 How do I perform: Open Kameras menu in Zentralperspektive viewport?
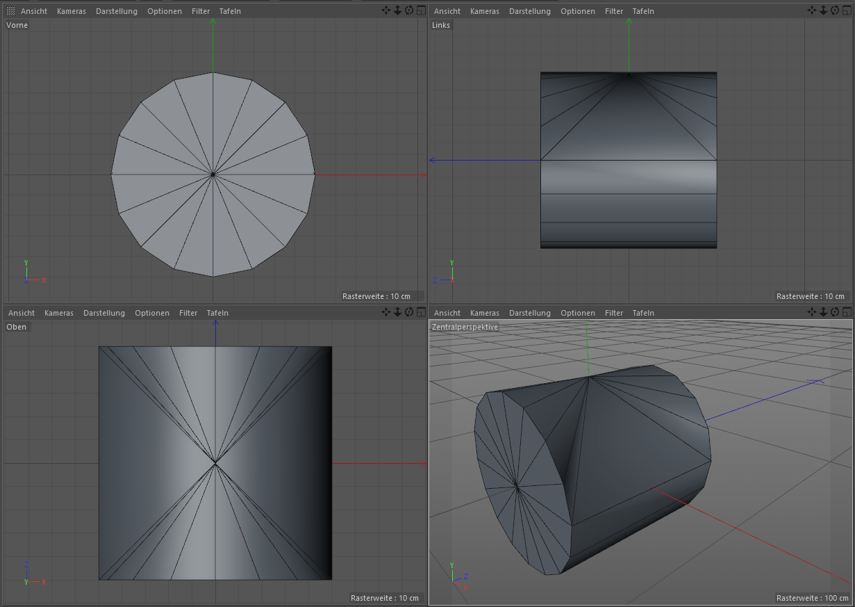click(485, 313)
